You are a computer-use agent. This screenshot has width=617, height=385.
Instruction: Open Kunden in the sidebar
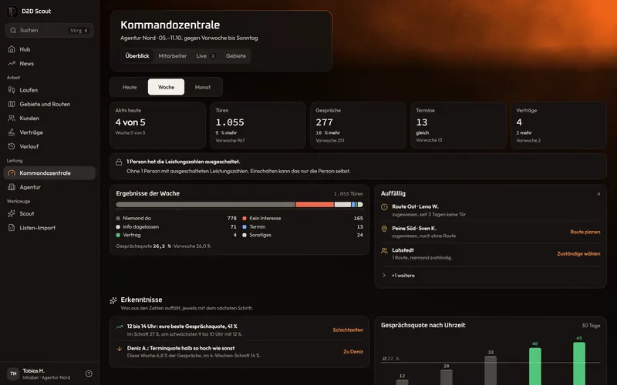click(49, 119)
